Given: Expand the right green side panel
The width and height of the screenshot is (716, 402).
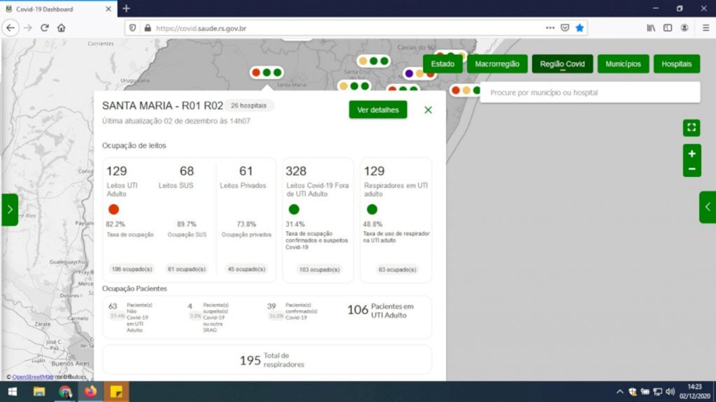Looking at the screenshot, I should point(707,207).
